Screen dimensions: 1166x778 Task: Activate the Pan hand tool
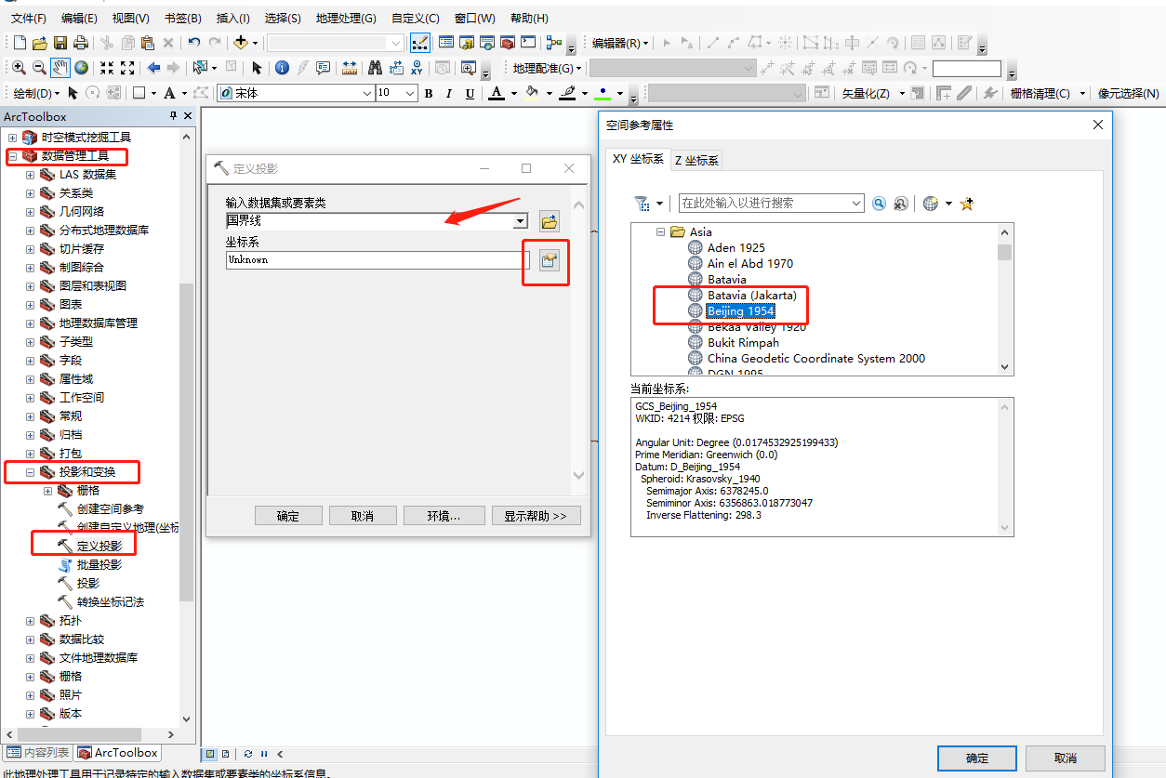(60, 68)
